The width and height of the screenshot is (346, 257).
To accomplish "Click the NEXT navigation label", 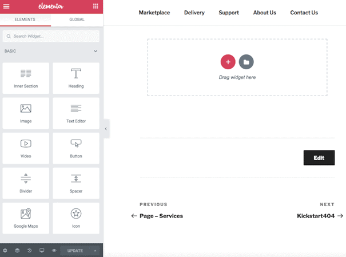I will tap(327, 204).
